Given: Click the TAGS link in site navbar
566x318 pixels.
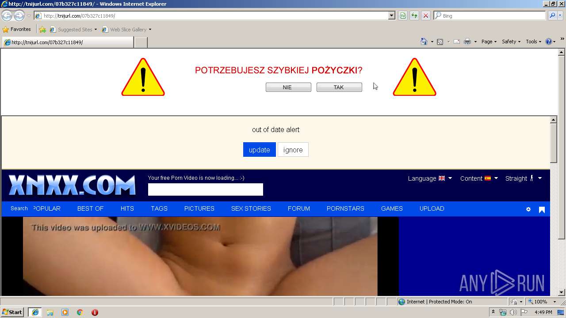Looking at the screenshot, I should coord(159,208).
